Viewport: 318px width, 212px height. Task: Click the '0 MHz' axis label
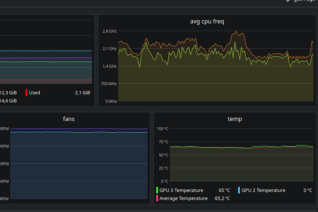click(x=111, y=101)
